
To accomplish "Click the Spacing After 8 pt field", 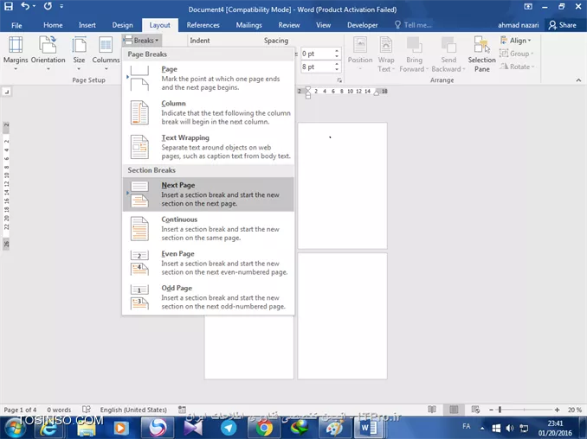I will coord(317,67).
